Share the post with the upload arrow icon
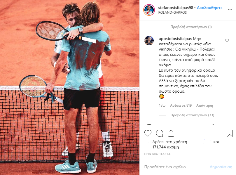This screenshot has height=175, width=236. click(171, 133)
